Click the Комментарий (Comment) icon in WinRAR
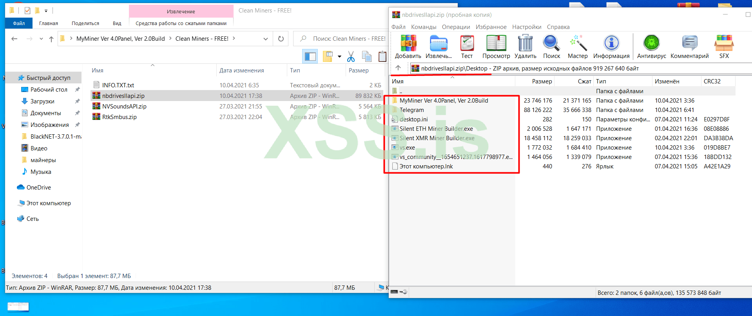This screenshot has width=752, height=316. 690,43
